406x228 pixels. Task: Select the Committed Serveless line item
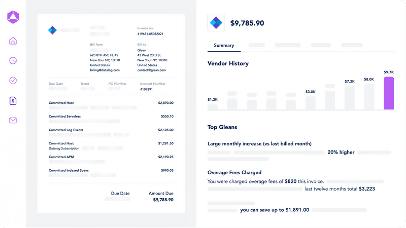point(64,117)
